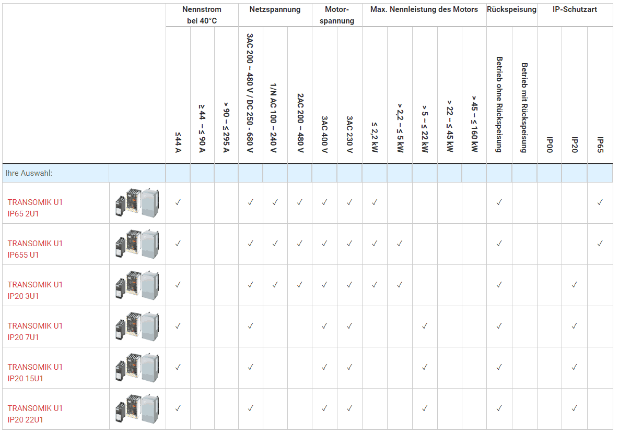Image resolution: width=619 pixels, height=435 pixels.
Task: Click the Max. Nennleistung des Motors header
Action: (x=424, y=9)
